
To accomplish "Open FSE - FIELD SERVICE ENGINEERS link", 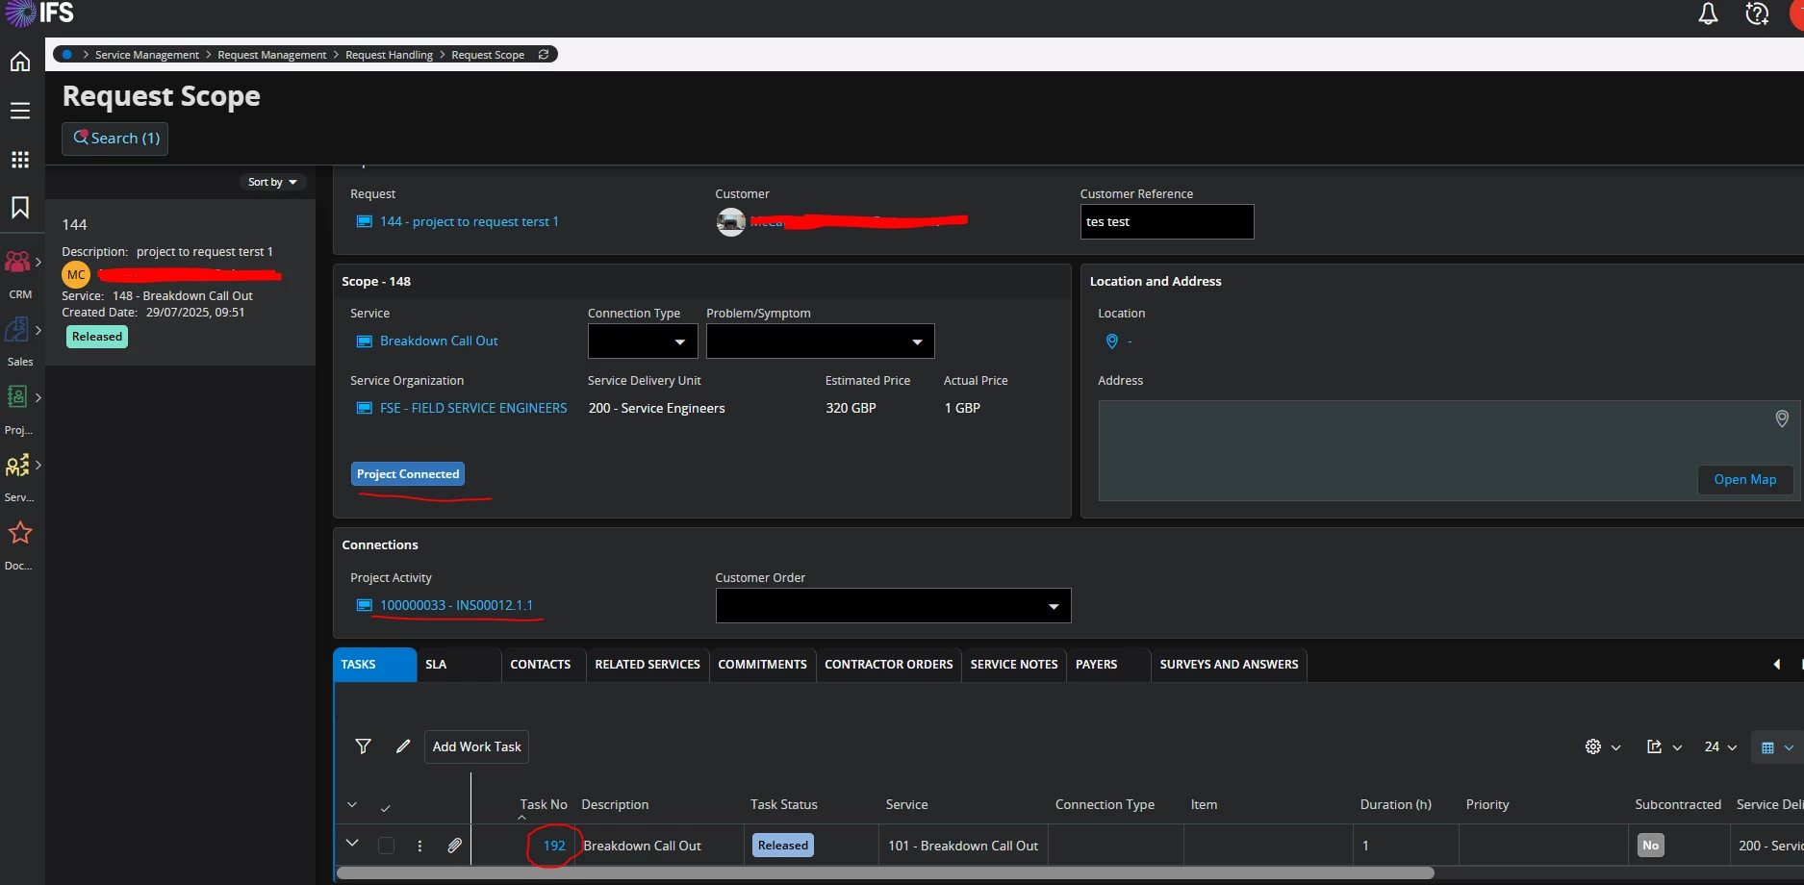I will click(473, 409).
